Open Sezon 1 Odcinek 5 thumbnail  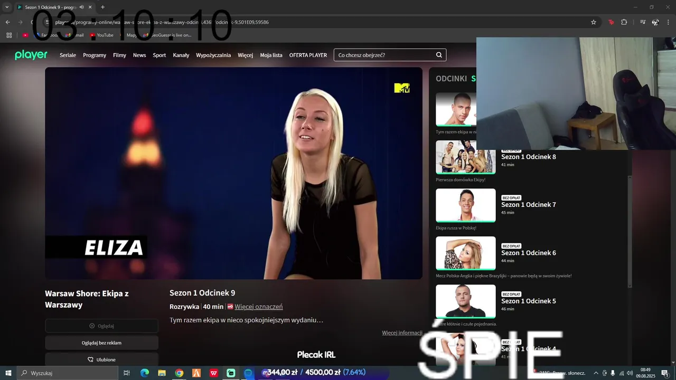point(466,301)
